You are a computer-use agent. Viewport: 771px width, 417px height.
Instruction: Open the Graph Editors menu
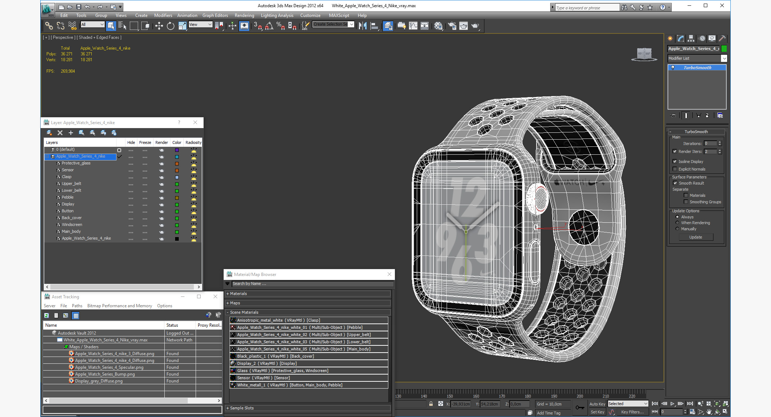tap(215, 15)
